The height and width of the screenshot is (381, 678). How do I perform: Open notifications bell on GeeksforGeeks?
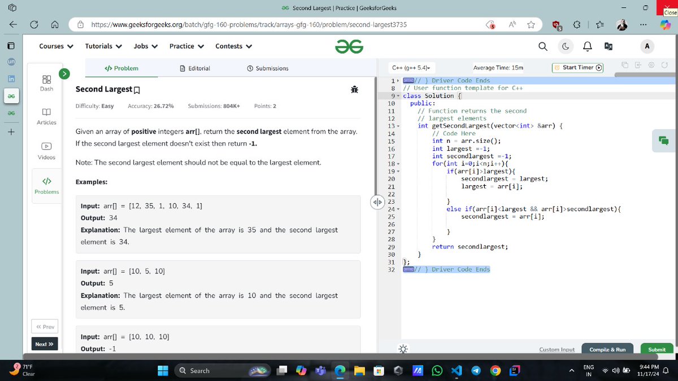pyautogui.click(x=588, y=47)
